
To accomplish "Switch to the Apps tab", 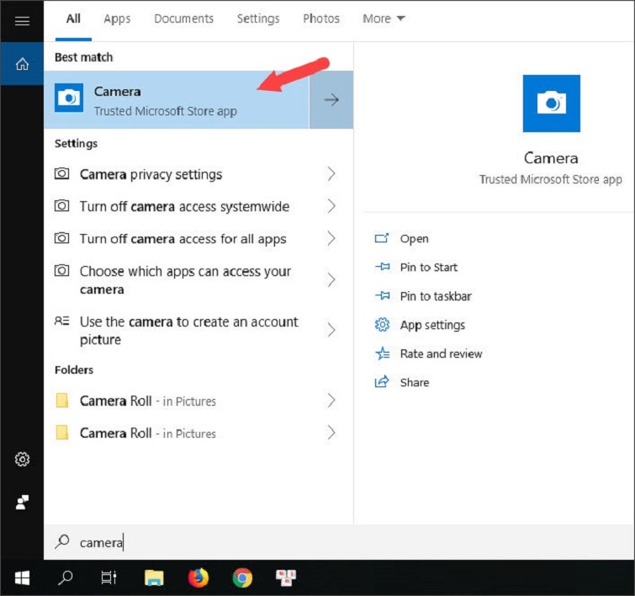I will tap(118, 19).
